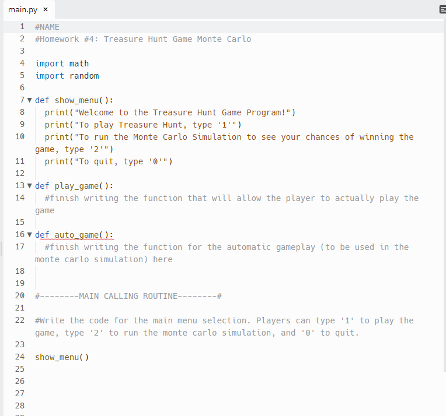Place cursor on 'import math' line

point(62,64)
